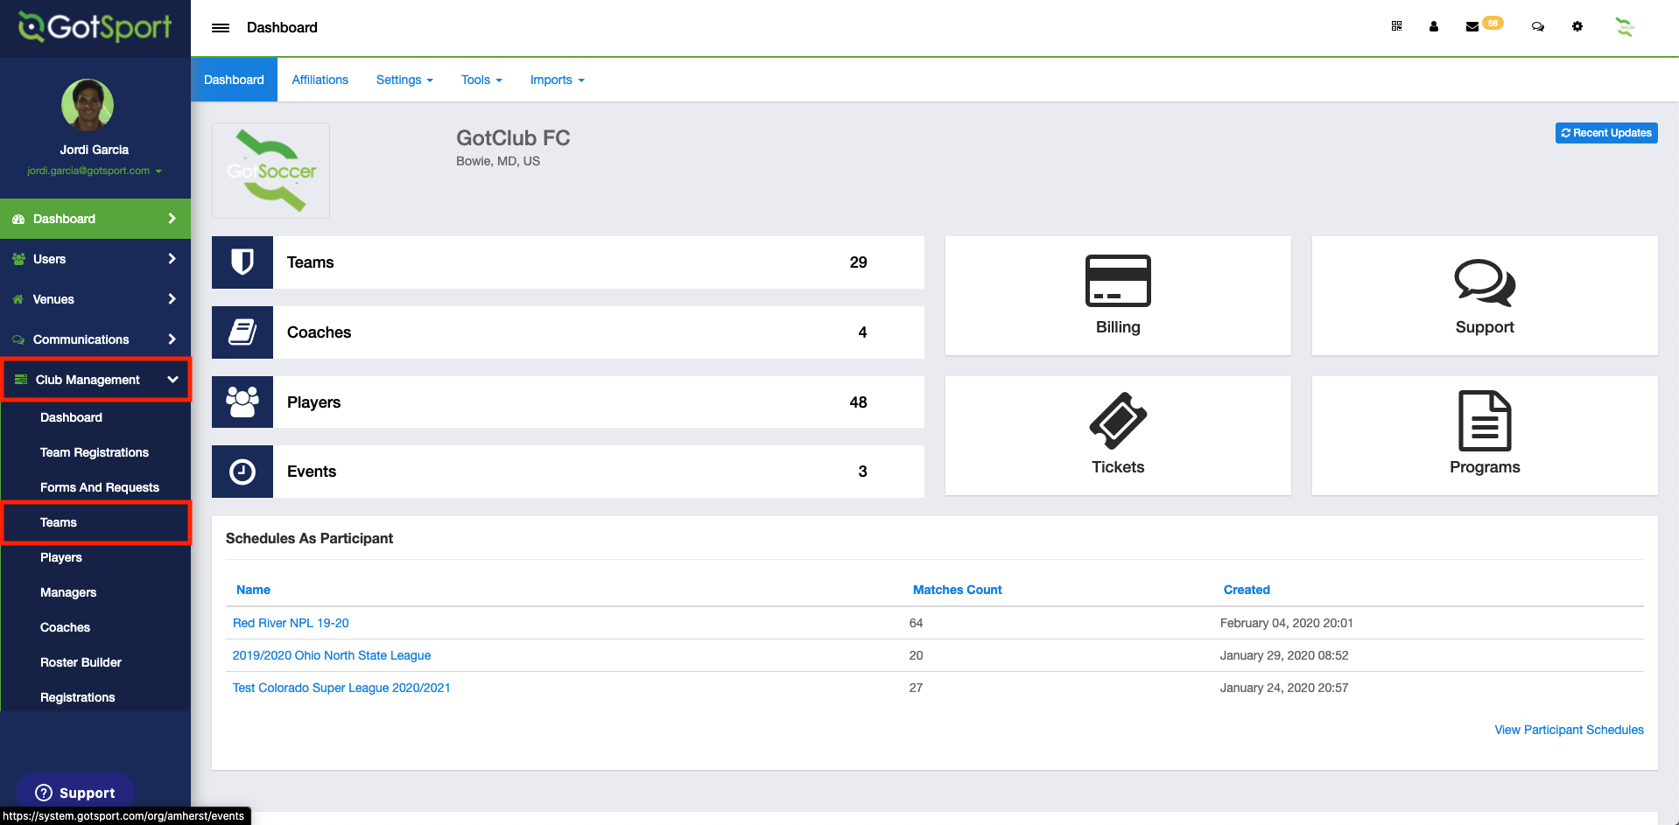Screen dimensions: 1679x825
Task: Open Forms And Requests in sidebar
Action: 100,487
